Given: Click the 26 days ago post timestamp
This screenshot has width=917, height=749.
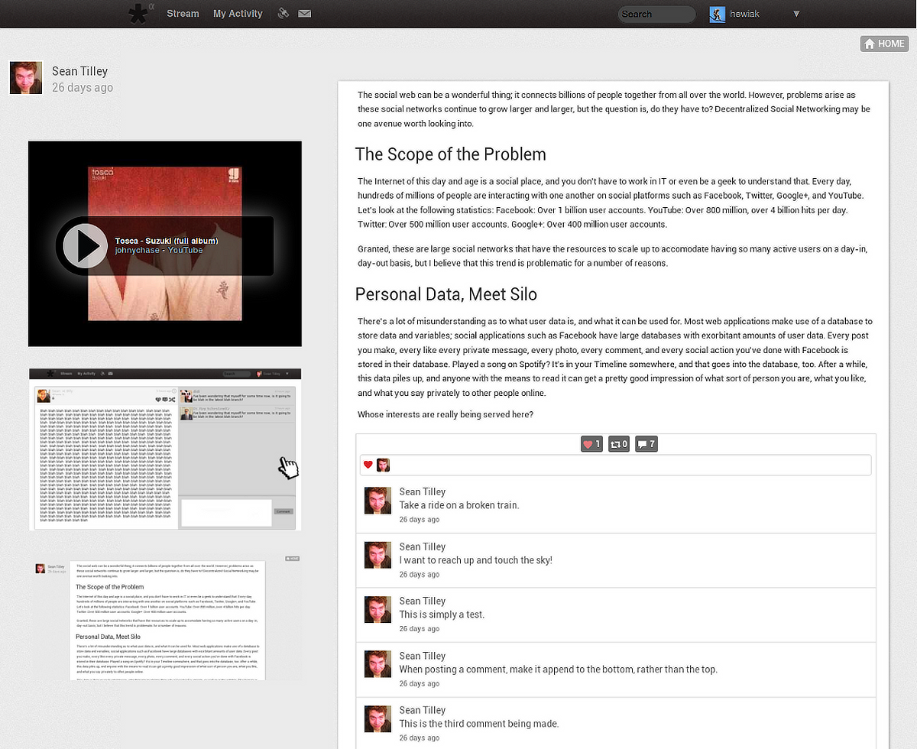Looking at the screenshot, I should tap(83, 88).
